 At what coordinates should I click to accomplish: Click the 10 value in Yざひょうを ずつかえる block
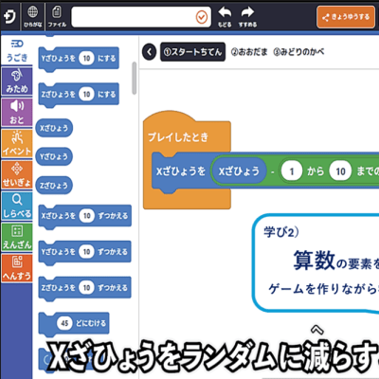click(86, 252)
